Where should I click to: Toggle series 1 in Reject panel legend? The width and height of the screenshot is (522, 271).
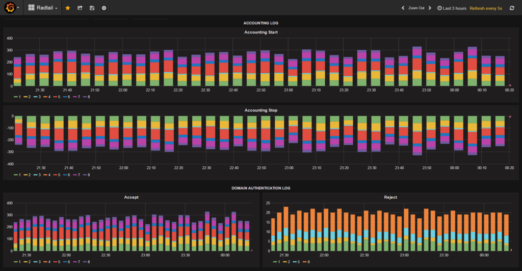(x=277, y=262)
